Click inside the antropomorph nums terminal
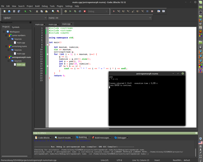This screenshot has height=162, width=203. pyautogui.click(x=147, y=100)
